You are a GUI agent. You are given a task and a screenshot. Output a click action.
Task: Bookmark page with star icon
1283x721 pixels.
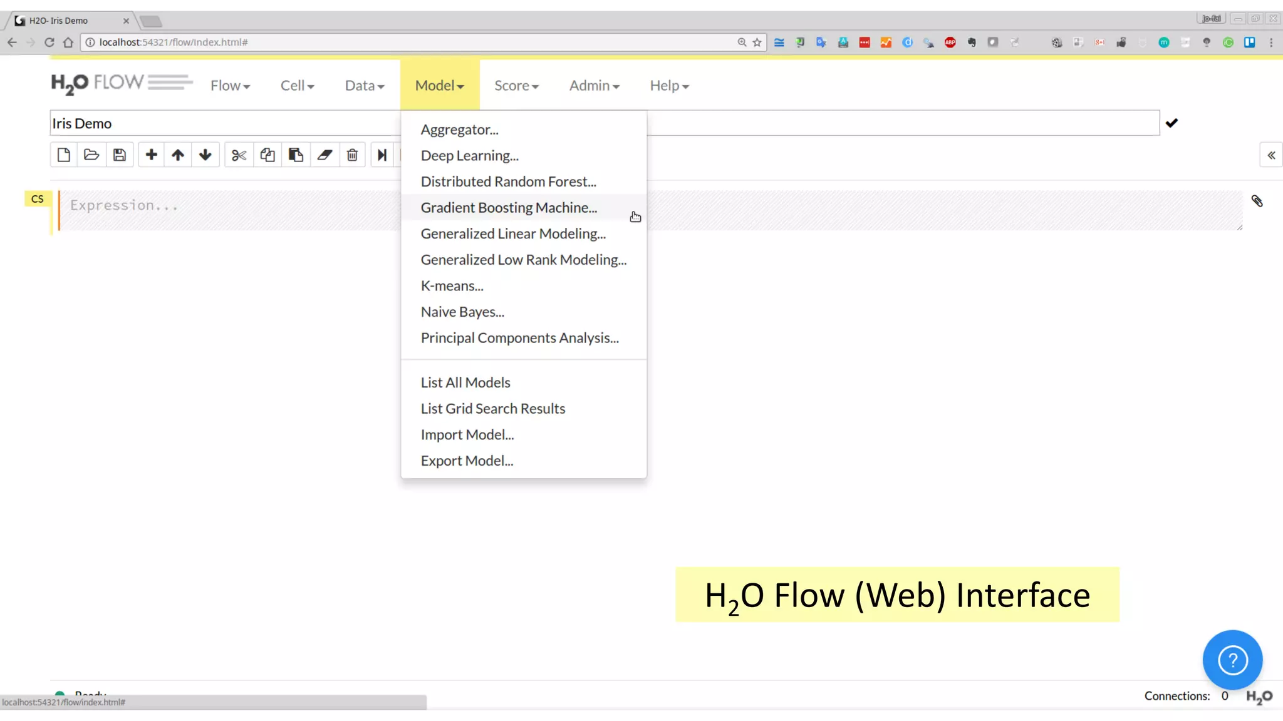click(757, 43)
